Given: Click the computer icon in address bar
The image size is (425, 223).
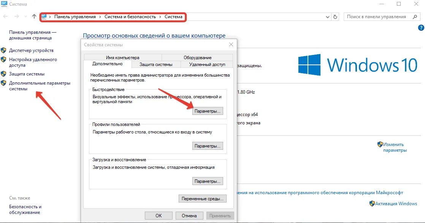Looking at the screenshot, I should 44,17.
